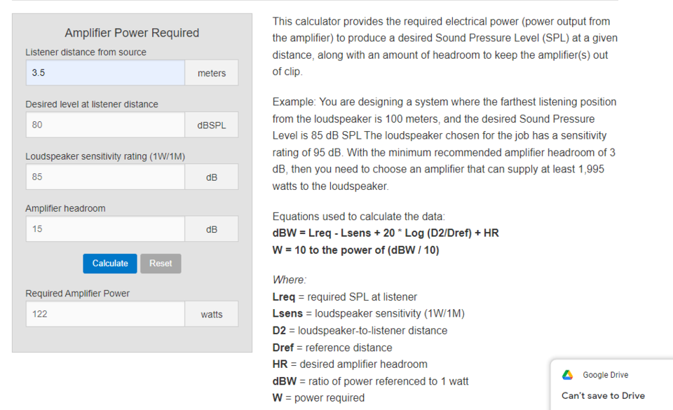Click the dBSPL unit label
673x410 pixels.
click(212, 125)
